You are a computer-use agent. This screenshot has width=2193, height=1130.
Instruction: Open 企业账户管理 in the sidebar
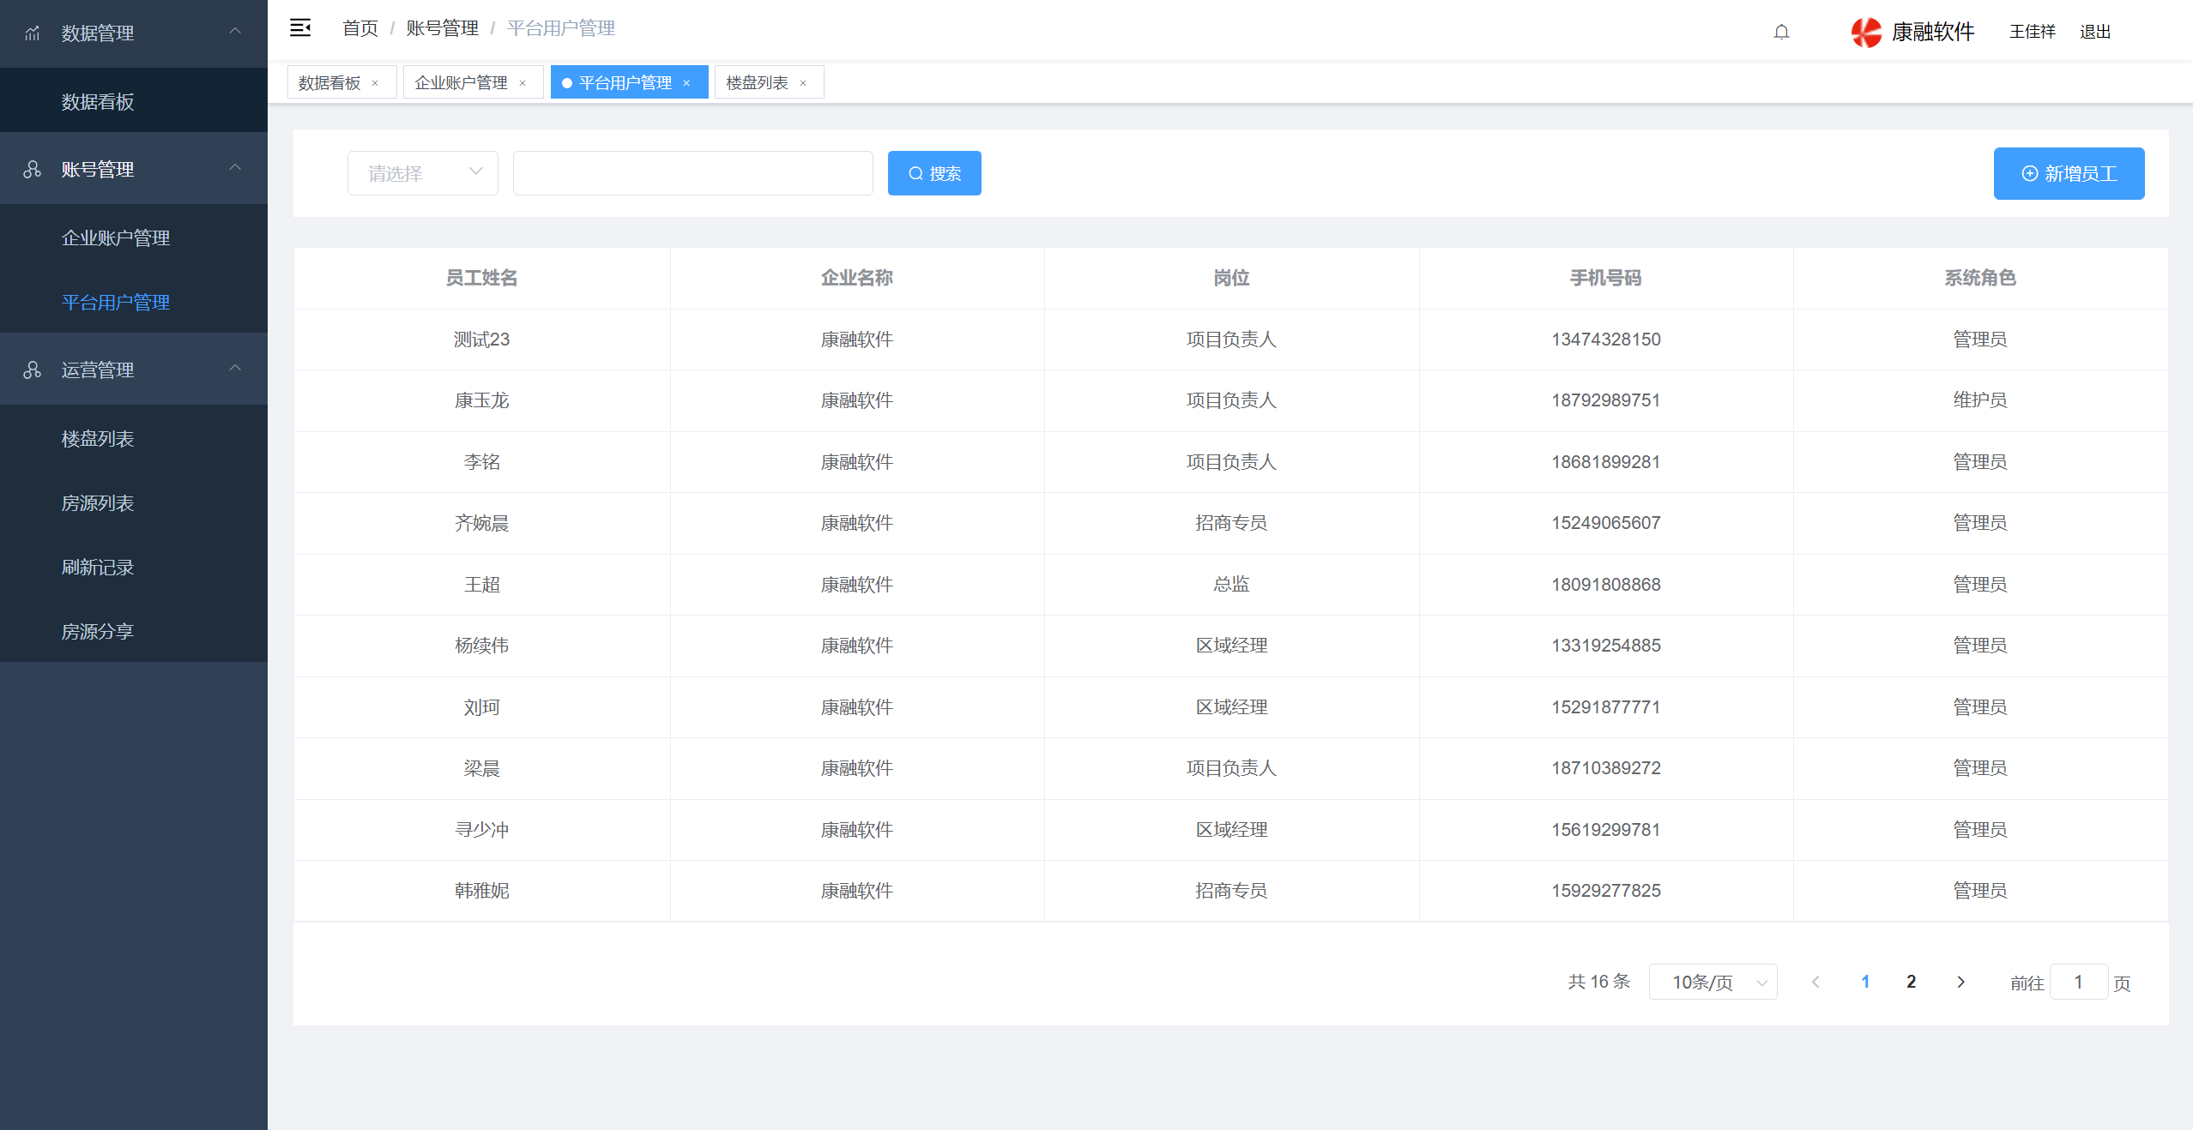tap(134, 238)
